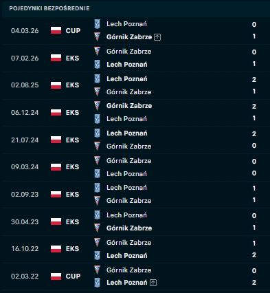Open the 0-0 result from 09.03.24
Viewport: 270px width, 293px height.
click(254, 167)
